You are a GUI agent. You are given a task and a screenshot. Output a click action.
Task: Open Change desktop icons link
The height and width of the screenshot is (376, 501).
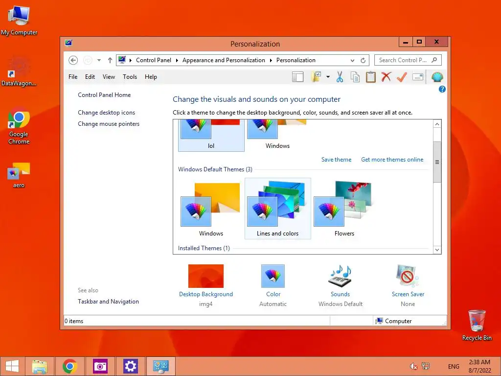106,113
